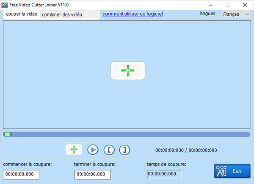
Task: Click the 'temps de coupure:' label
Action: (166, 164)
